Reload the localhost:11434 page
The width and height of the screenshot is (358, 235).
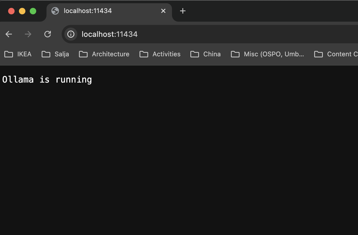pyautogui.click(x=48, y=34)
